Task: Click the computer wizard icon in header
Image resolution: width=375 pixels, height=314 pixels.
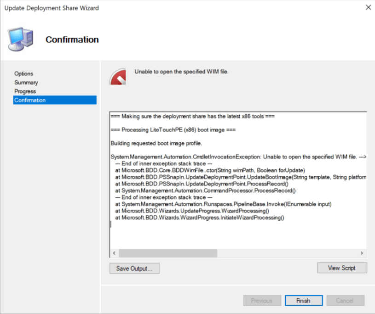Action: click(20, 39)
